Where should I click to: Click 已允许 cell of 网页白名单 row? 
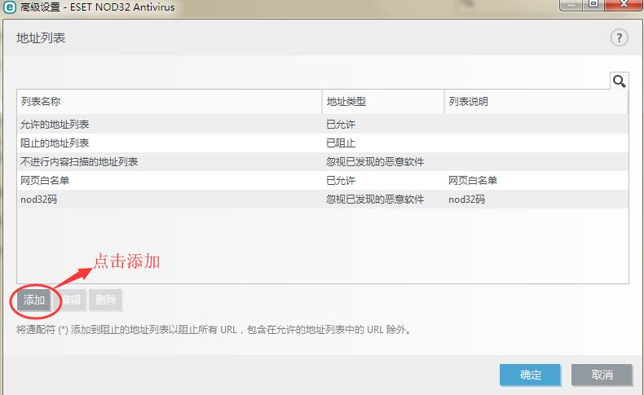[x=341, y=181]
